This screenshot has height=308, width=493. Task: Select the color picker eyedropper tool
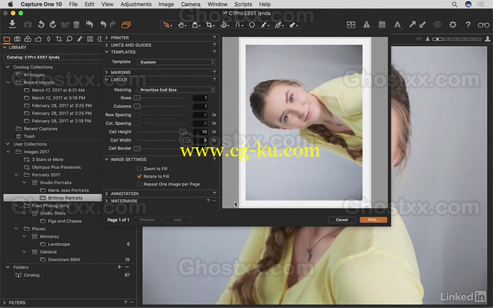tap(279, 25)
